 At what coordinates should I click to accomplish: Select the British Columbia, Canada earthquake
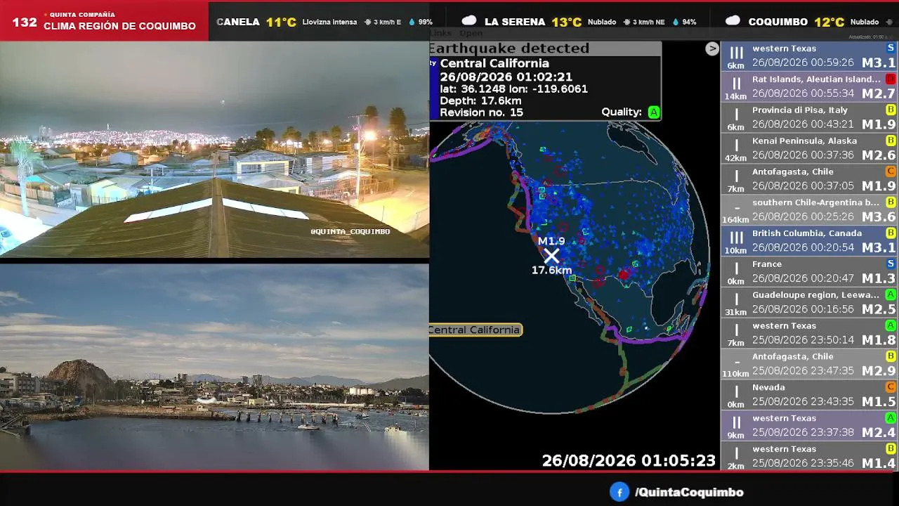point(809,240)
